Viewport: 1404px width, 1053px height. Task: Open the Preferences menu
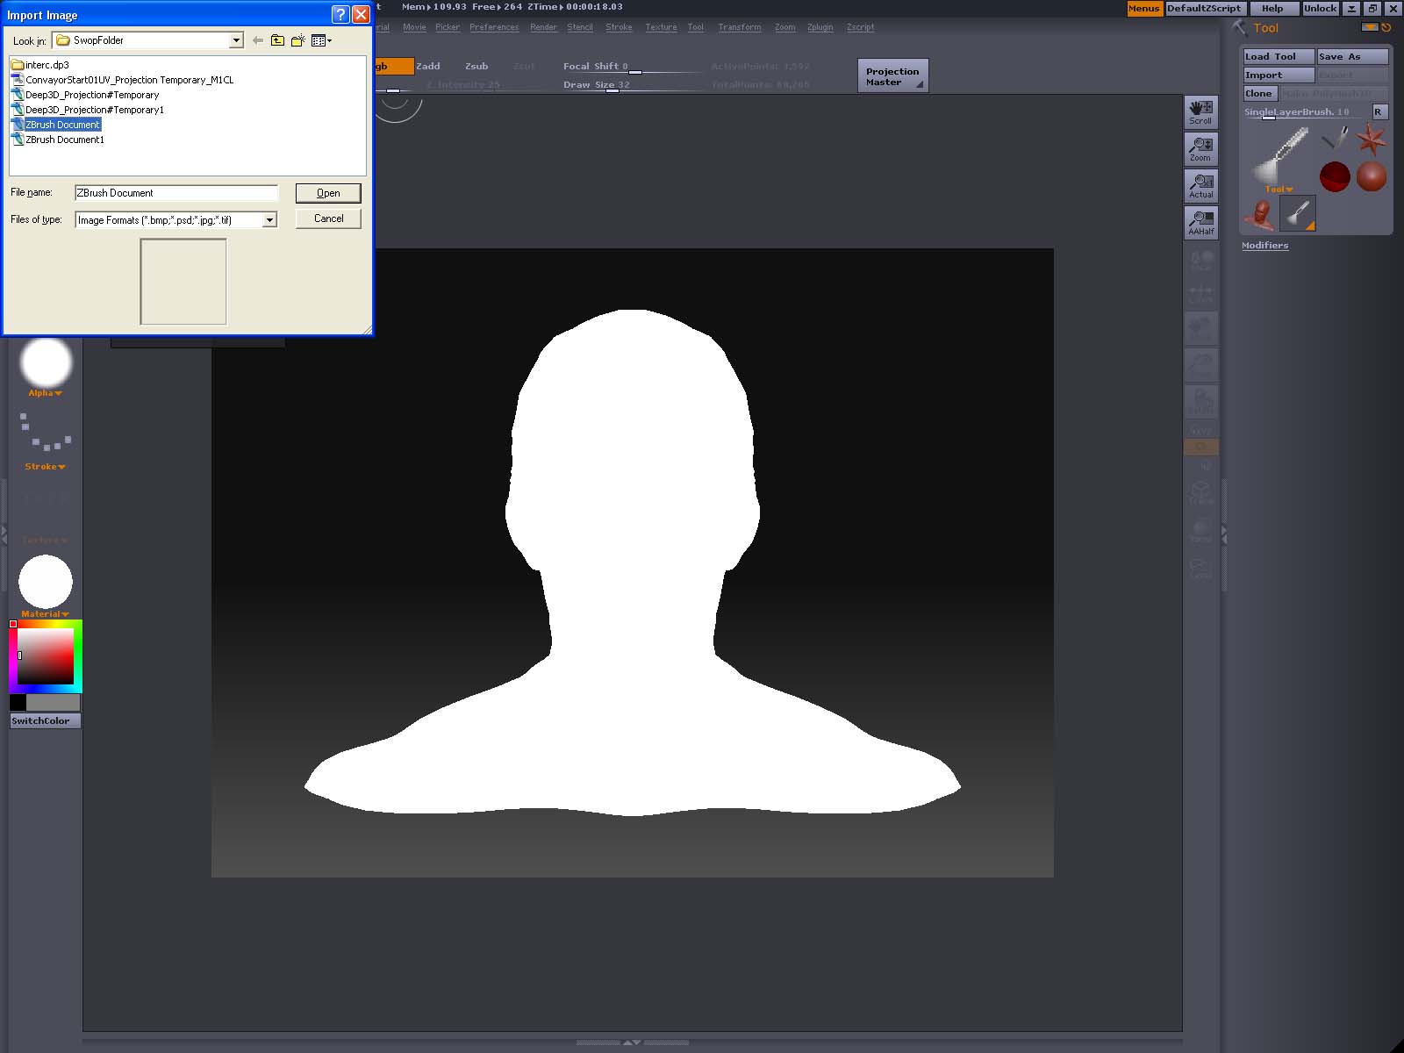click(494, 27)
